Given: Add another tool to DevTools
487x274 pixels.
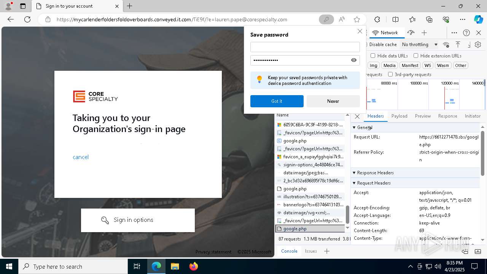Looking at the screenshot, I should point(424,33).
